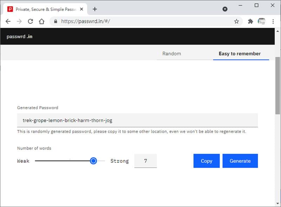Click the scrollbar down arrow
281x207 pixels.
pos(277,203)
